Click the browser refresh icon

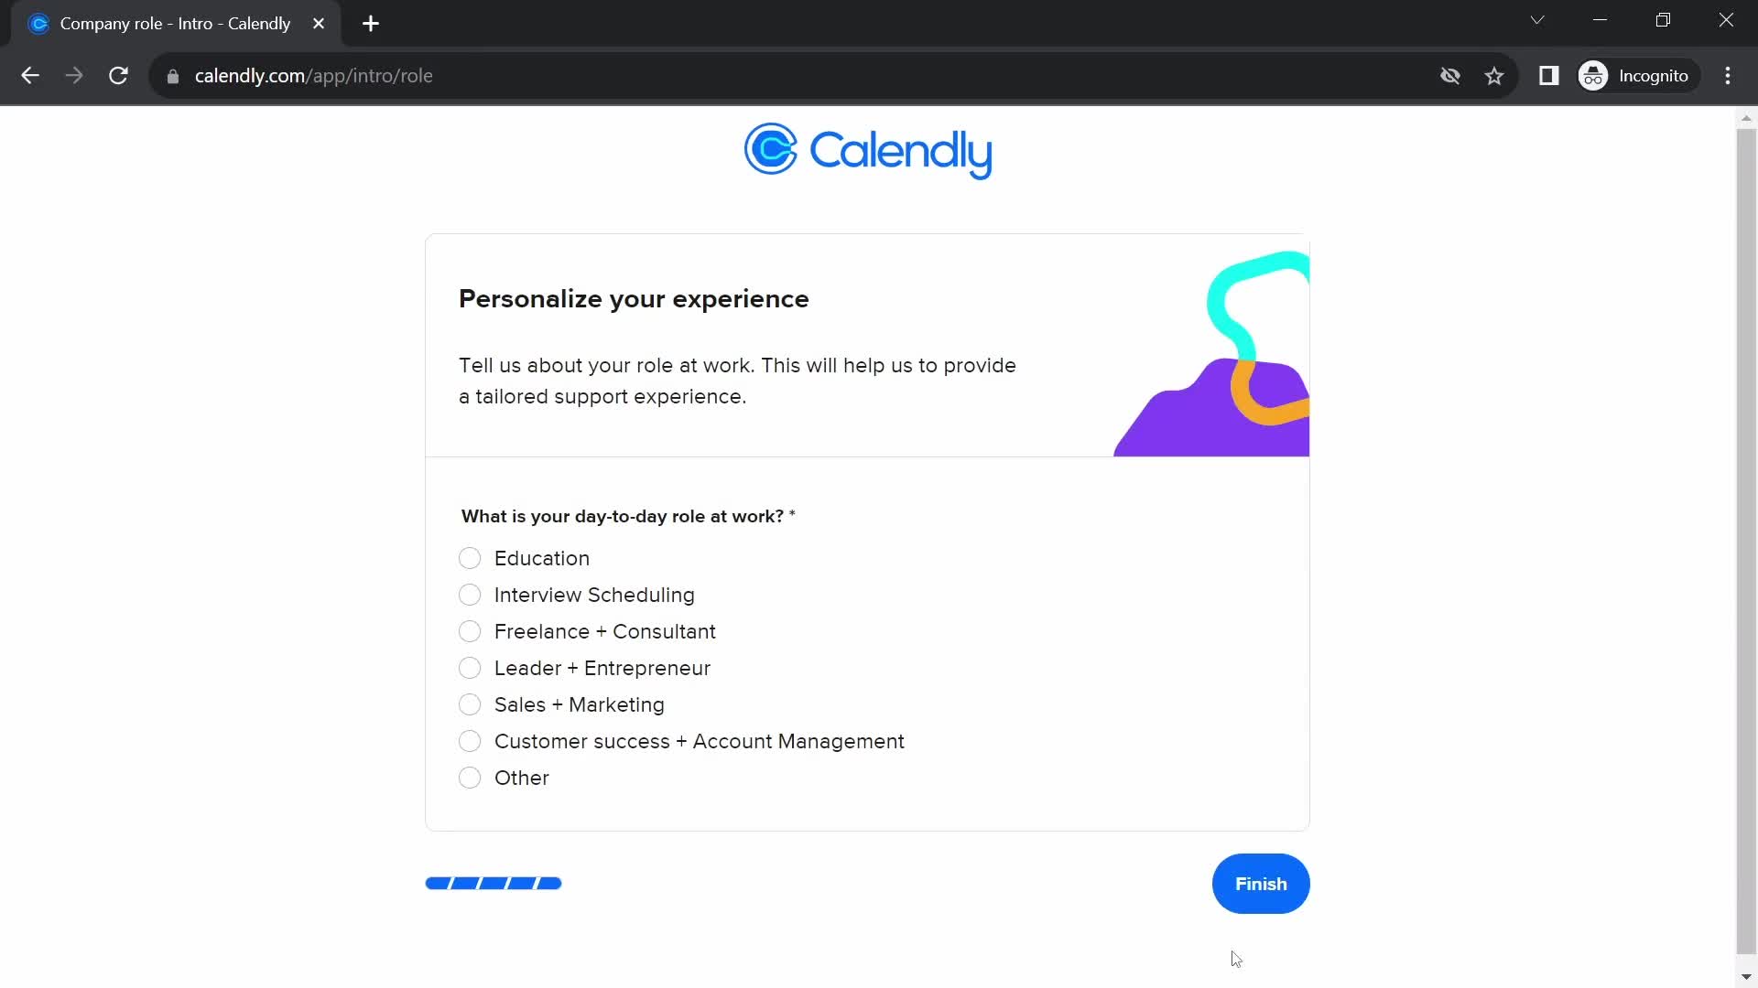(118, 76)
